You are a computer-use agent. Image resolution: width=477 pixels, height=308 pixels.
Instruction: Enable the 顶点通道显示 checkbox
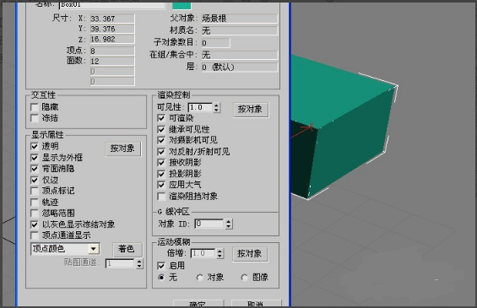pos(35,235)
